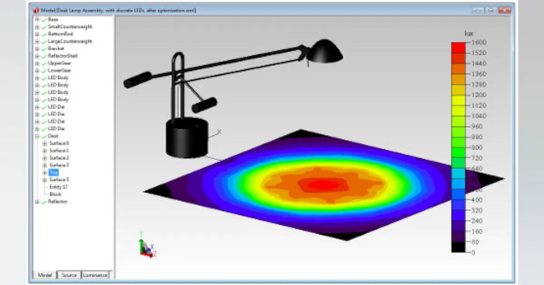Screen dimensions: 544x285
Task: Switch to the Model tab
Action: pyautogui.click(x=45, y=275)
